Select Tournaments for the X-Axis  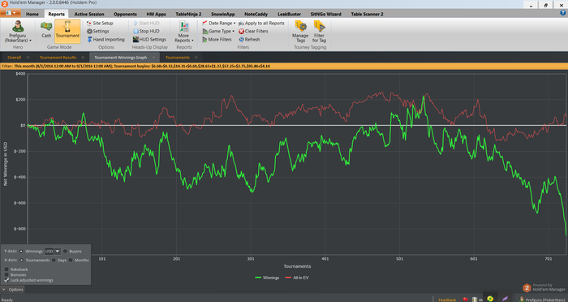pos(21,260)
